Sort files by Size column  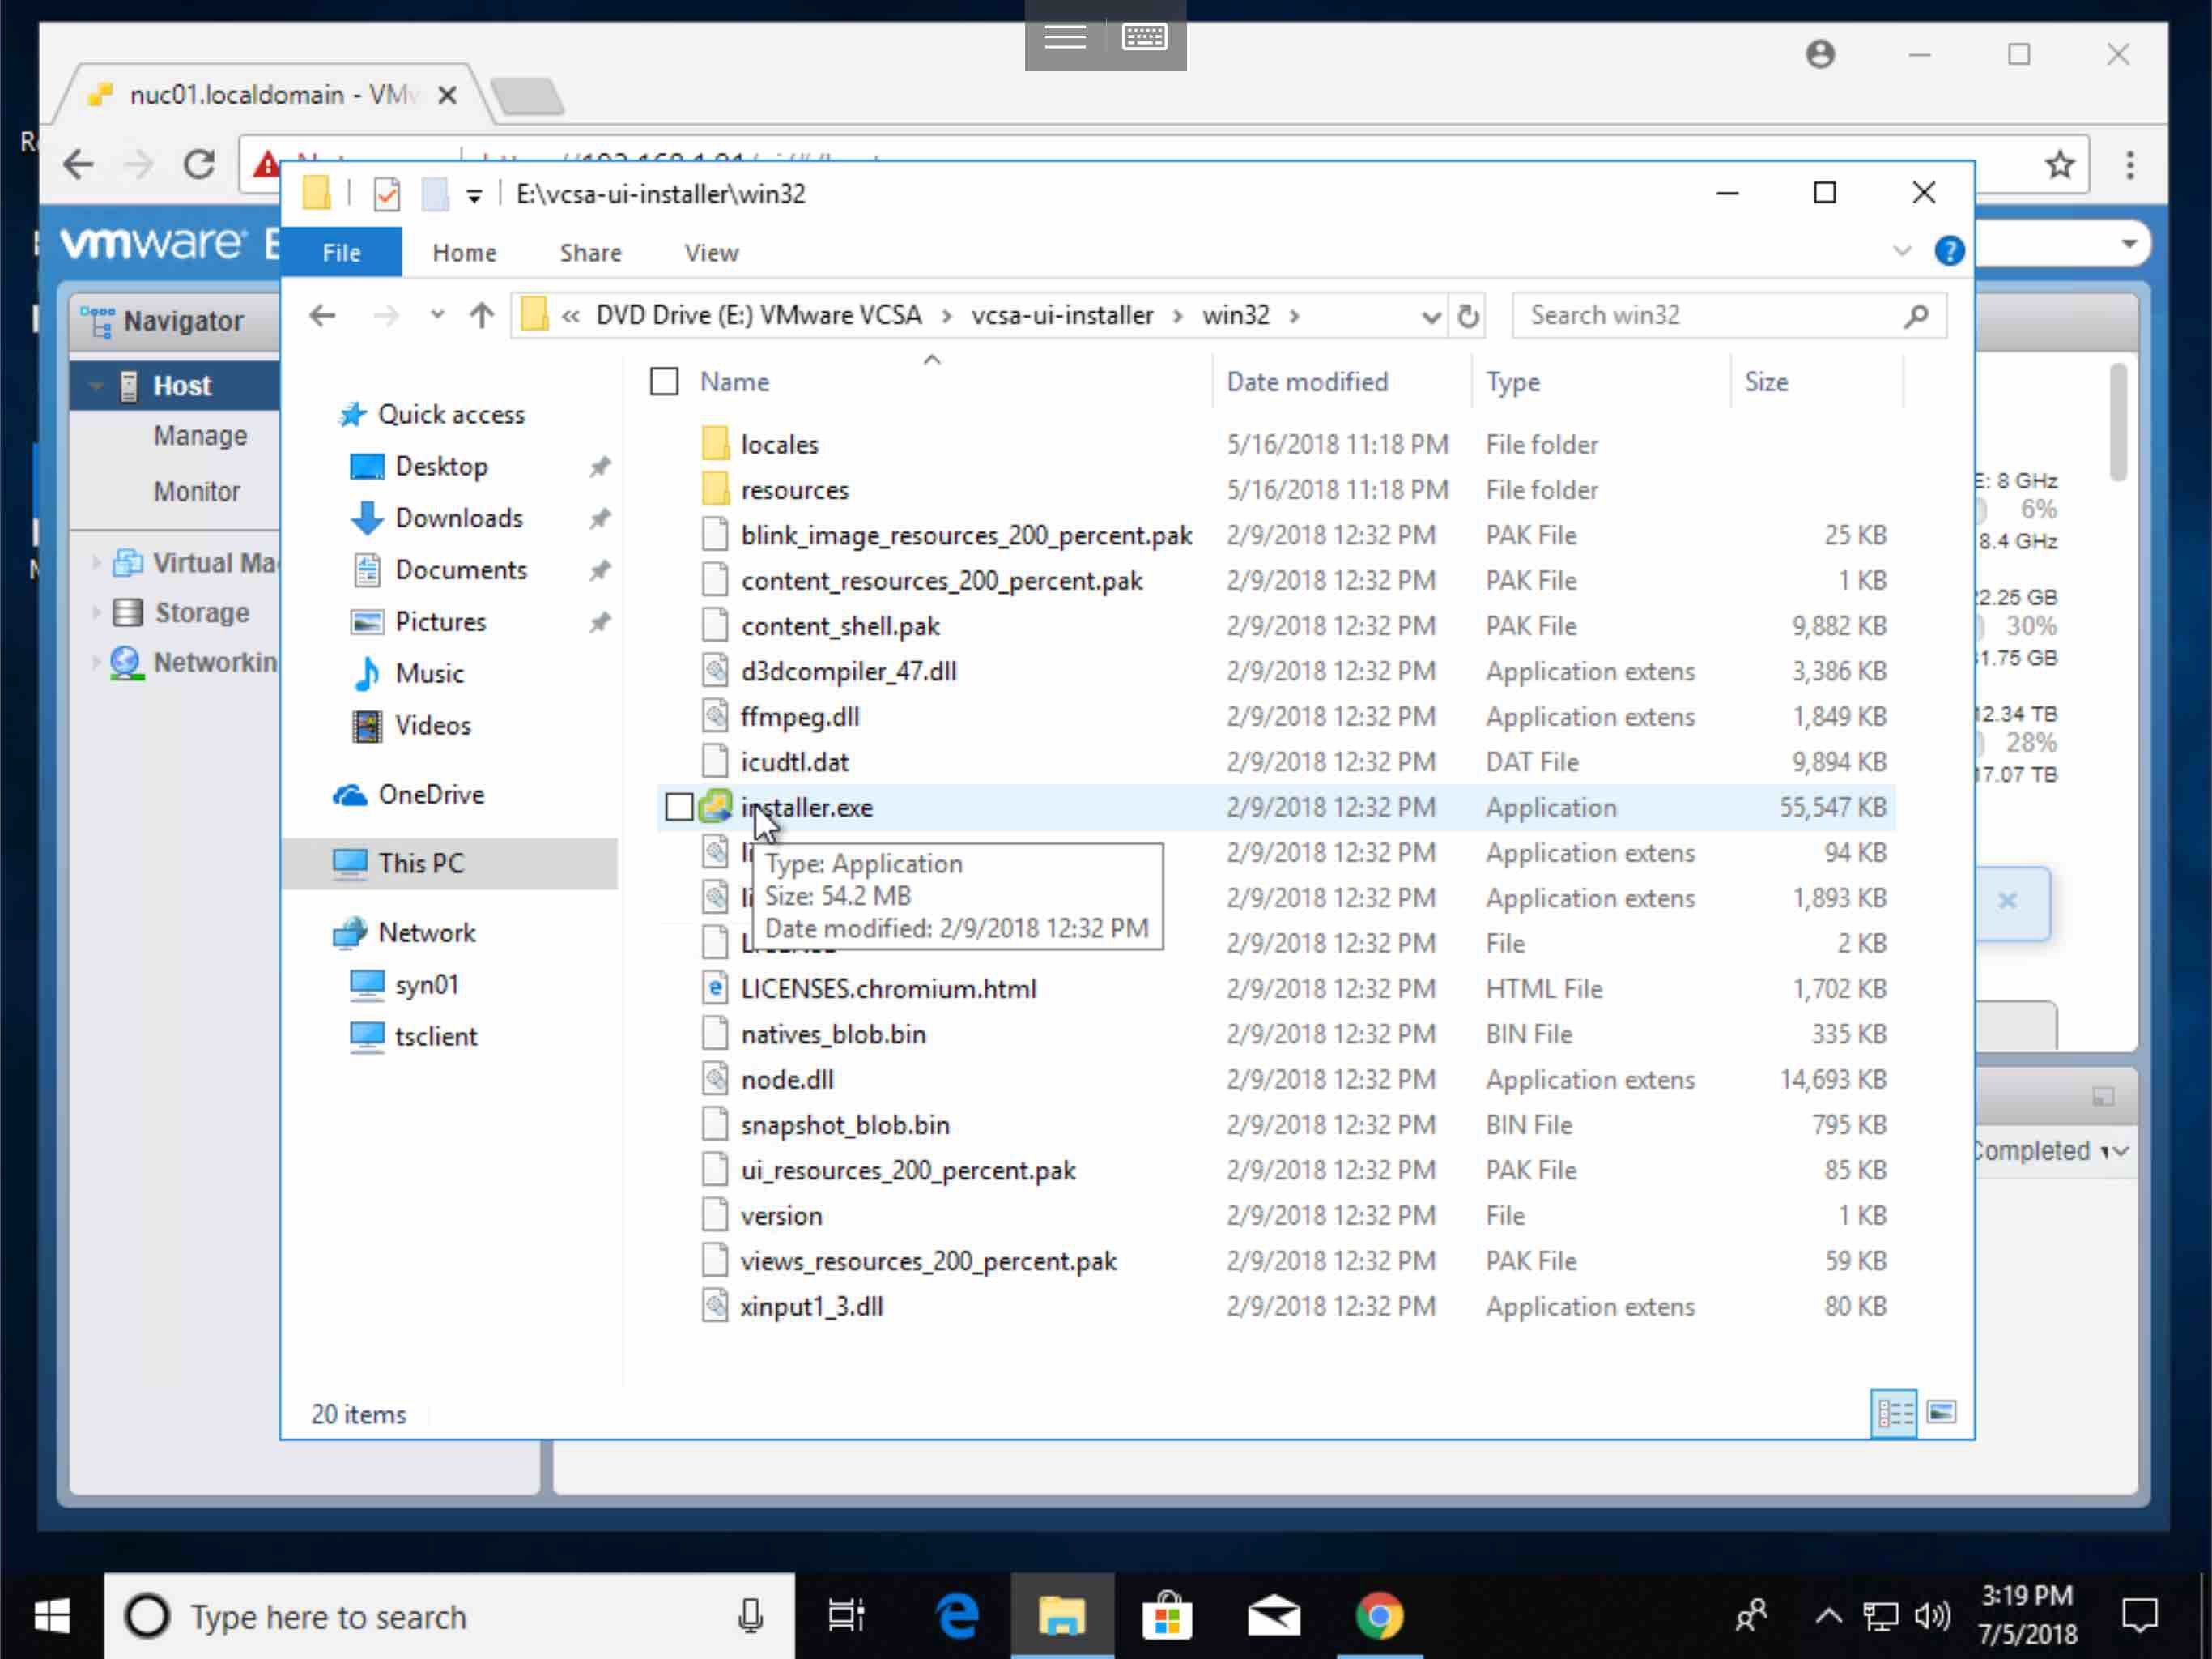(1766, 382)
